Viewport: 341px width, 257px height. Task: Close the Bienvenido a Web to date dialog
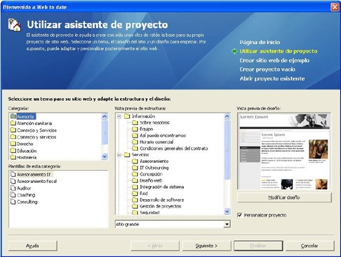(335, 7)
